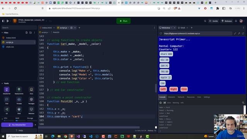Open the Help button
Viewport: 247px width, 139px height.
[19, 131]
